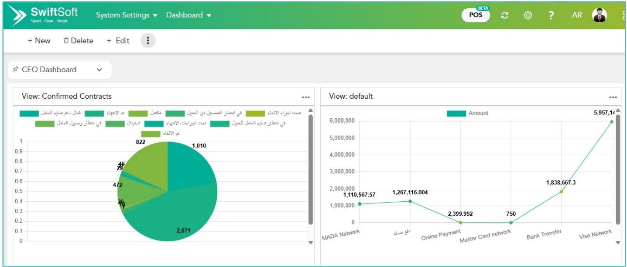Screen dimensions: 627x267
Task: Click the value label 1,838,667.3
Action: coord(561,183)
